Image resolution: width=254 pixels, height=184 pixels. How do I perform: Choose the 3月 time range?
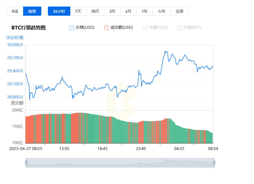[112, 11]
